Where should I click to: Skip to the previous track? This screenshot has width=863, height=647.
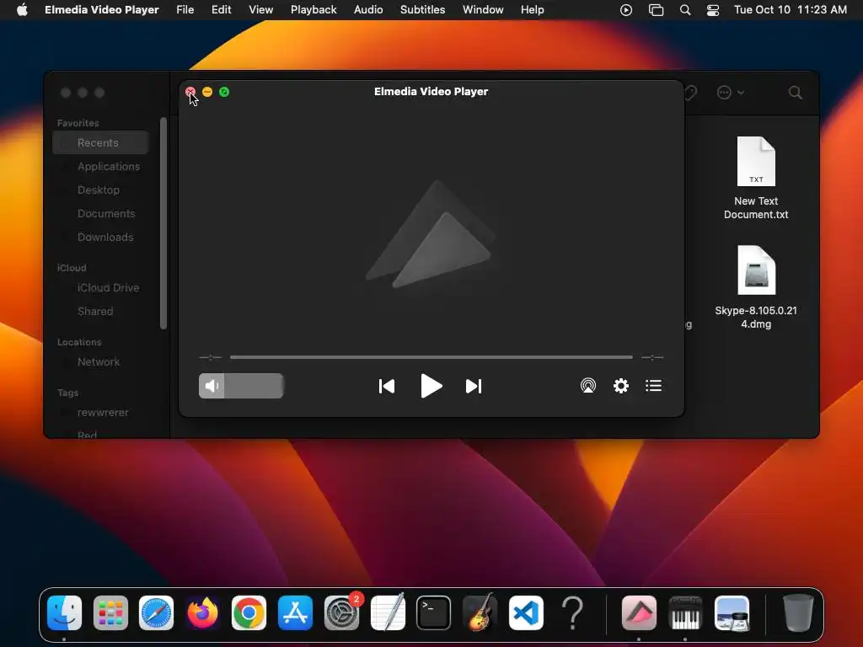[387, 386]
